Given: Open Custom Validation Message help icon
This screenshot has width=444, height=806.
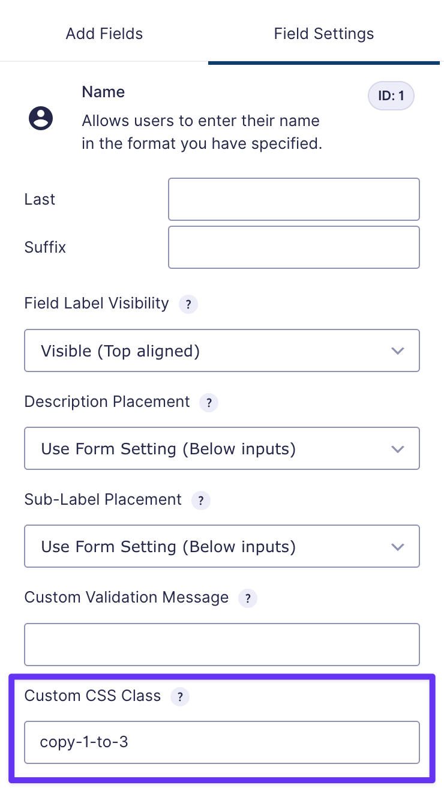Looking at the screenshot, I should [x=248, y=598].
